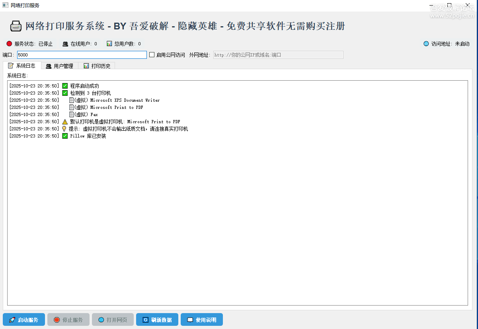Select the 系统日志 tab

pos(22,66)
